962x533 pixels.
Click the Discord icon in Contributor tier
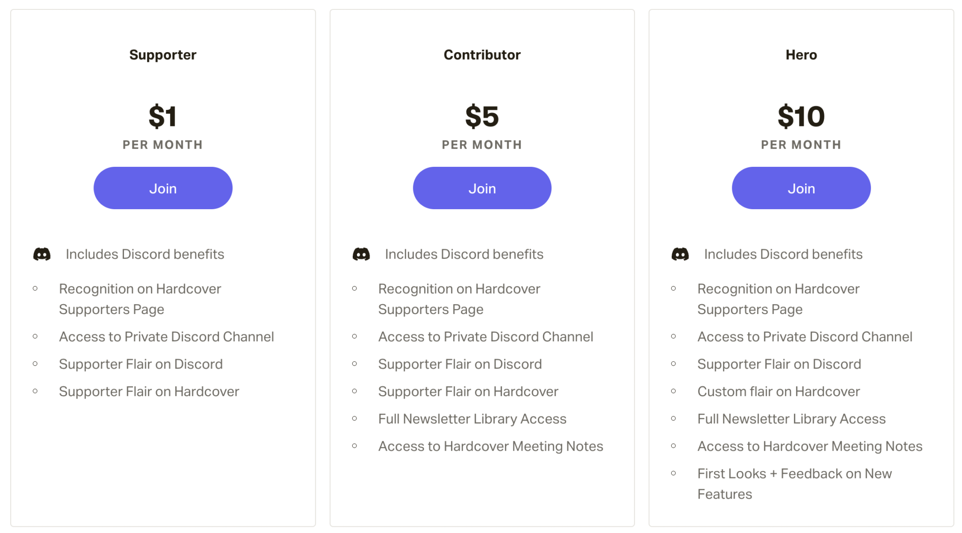[x=361, y=254]
